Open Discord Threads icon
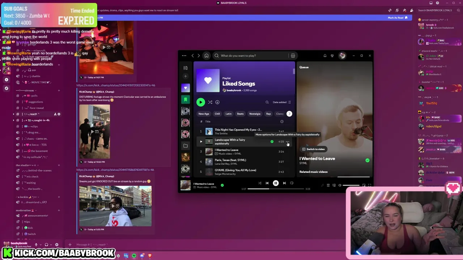This screenshot has width=463, height=260. tap(390, 10)
